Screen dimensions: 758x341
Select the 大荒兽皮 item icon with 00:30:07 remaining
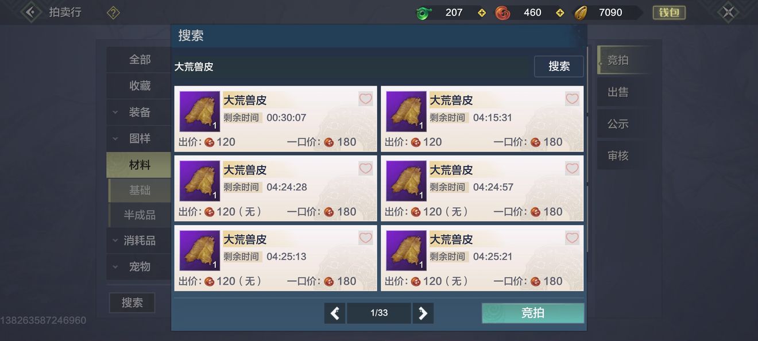click(199, 111)
